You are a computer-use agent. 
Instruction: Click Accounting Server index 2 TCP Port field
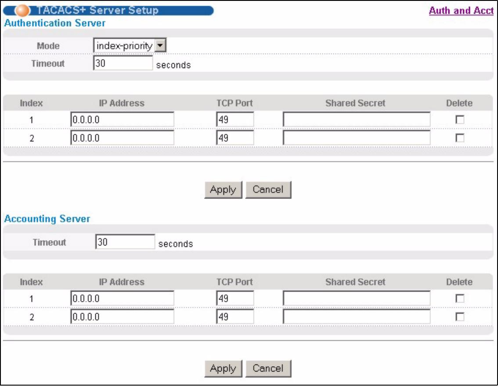(x=235, y=317)
